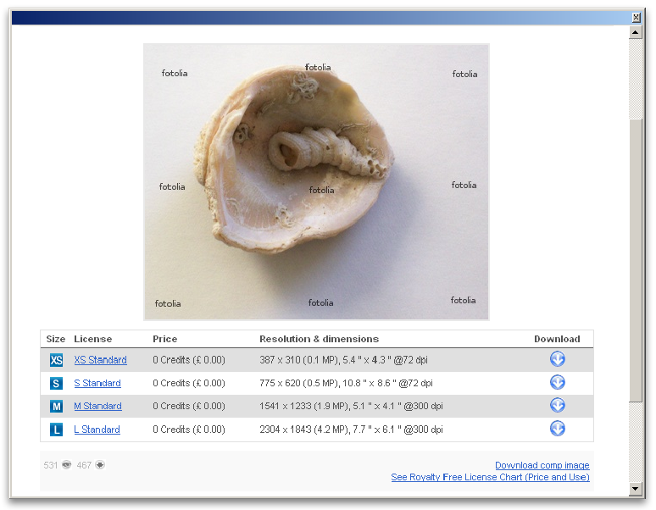This screenshot has height=510, width=656.
Task: Click the scrollbar down arrow
Action: pos(636,488)
